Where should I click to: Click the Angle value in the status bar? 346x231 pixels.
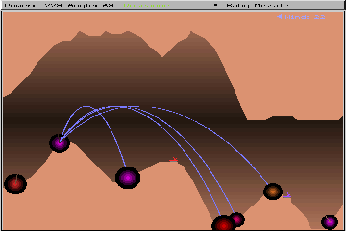pos(108,6)
